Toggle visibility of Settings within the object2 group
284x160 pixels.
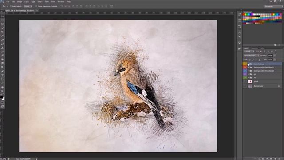point(245,71)
